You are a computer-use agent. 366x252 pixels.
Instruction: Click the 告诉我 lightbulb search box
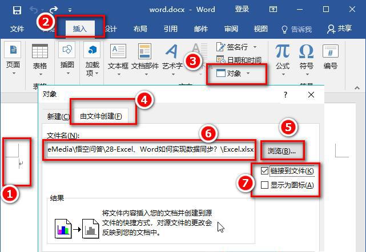click(x=296, y=30)
